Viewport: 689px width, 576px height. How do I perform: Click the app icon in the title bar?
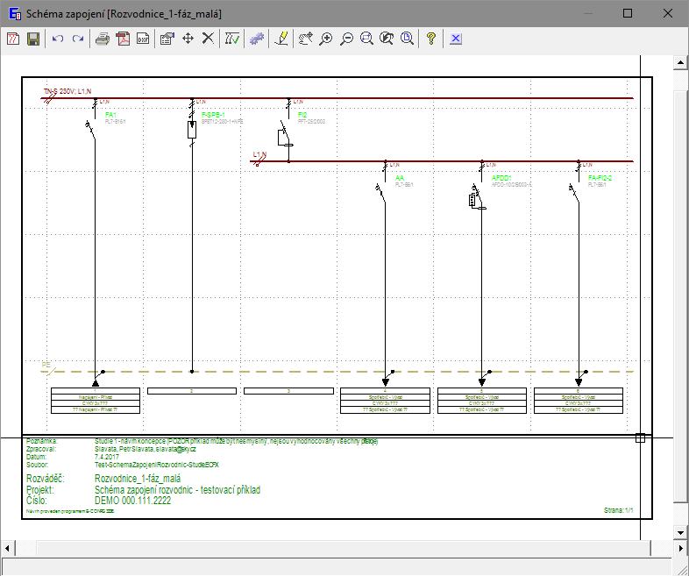[x=15, y=14]
